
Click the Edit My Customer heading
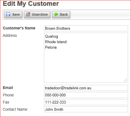point(31,4)
